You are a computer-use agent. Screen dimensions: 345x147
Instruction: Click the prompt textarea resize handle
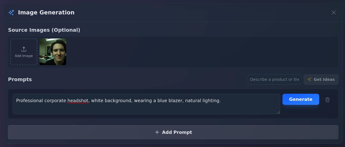(x=278, y=112)
